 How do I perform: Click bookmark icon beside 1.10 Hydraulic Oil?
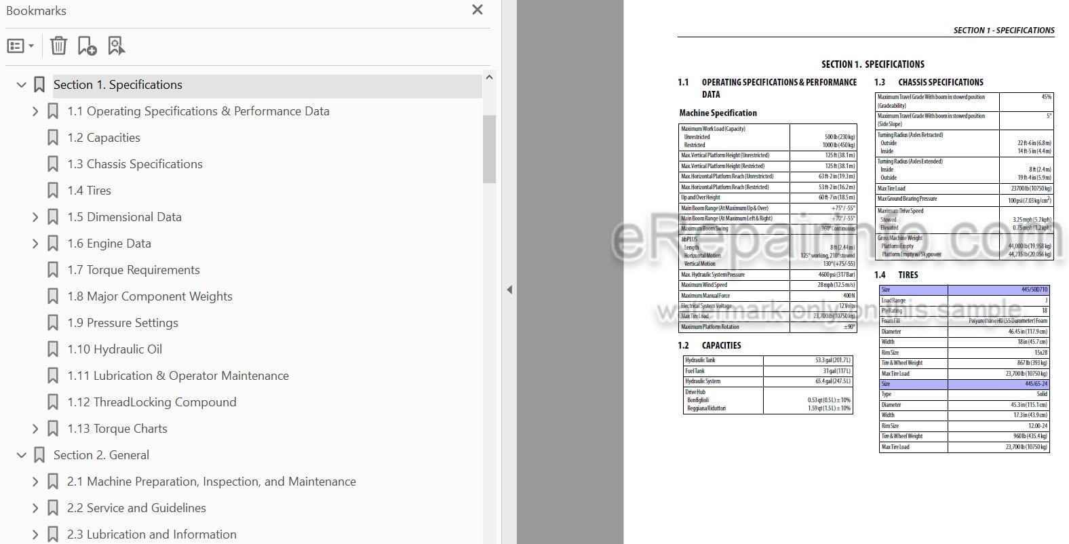click(53, 349)
